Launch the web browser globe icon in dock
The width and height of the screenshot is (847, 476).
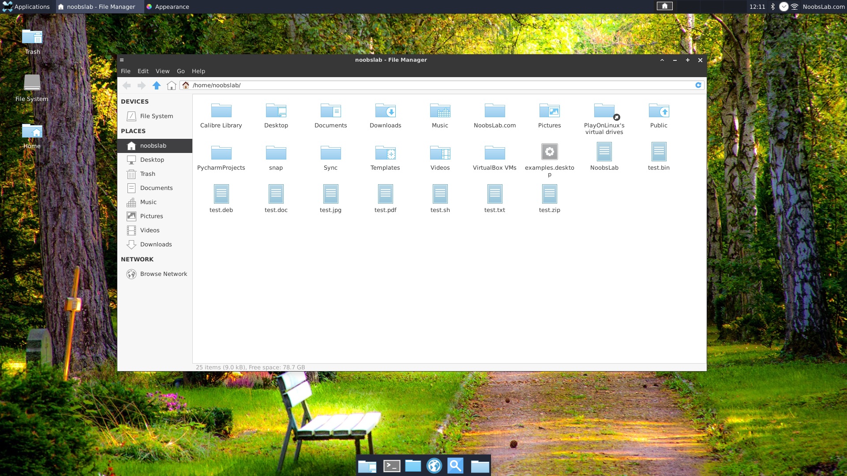click(434, 465)
